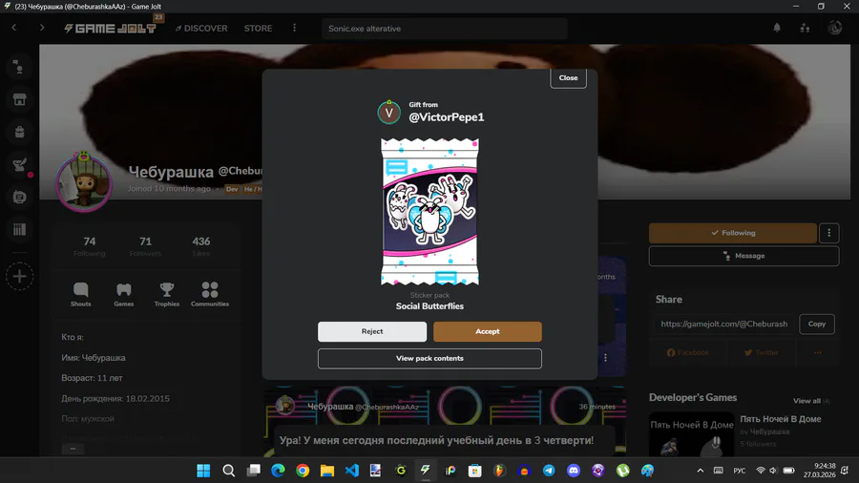
Task: Open store icon in left sidebar
Action: (19, 99)
